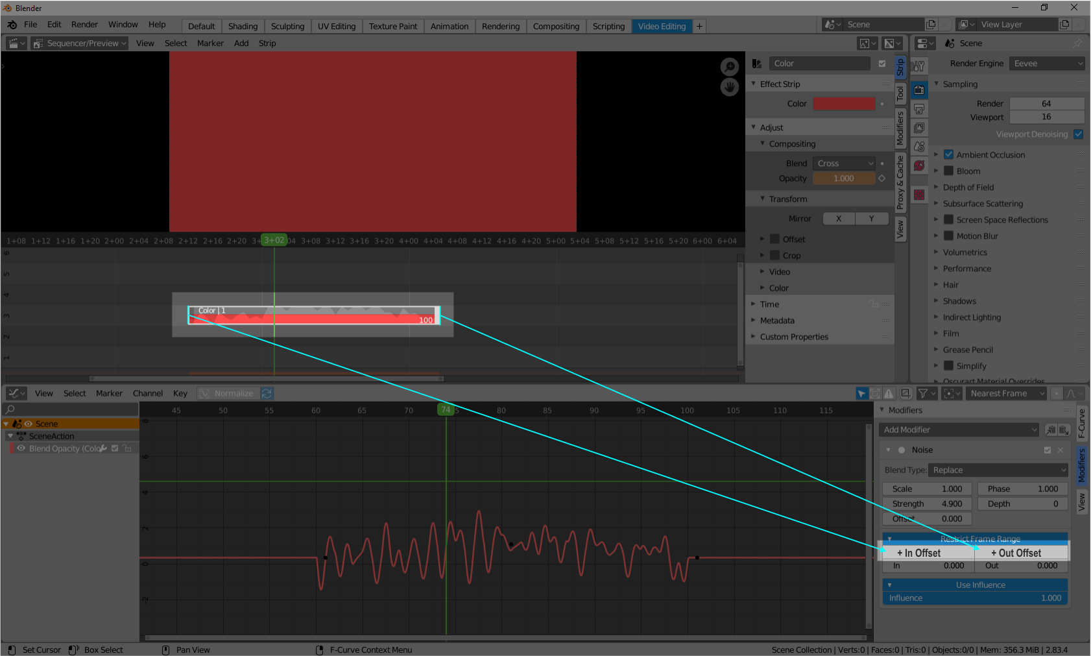Open Nearest Frame snapping dropdown
This screenshot has height=656, width=1091.
[1006, 393]
